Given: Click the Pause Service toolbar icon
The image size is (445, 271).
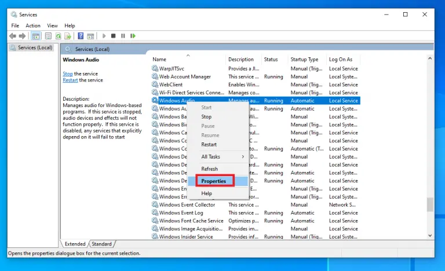Looking at the screenshot, I should 123,36.
